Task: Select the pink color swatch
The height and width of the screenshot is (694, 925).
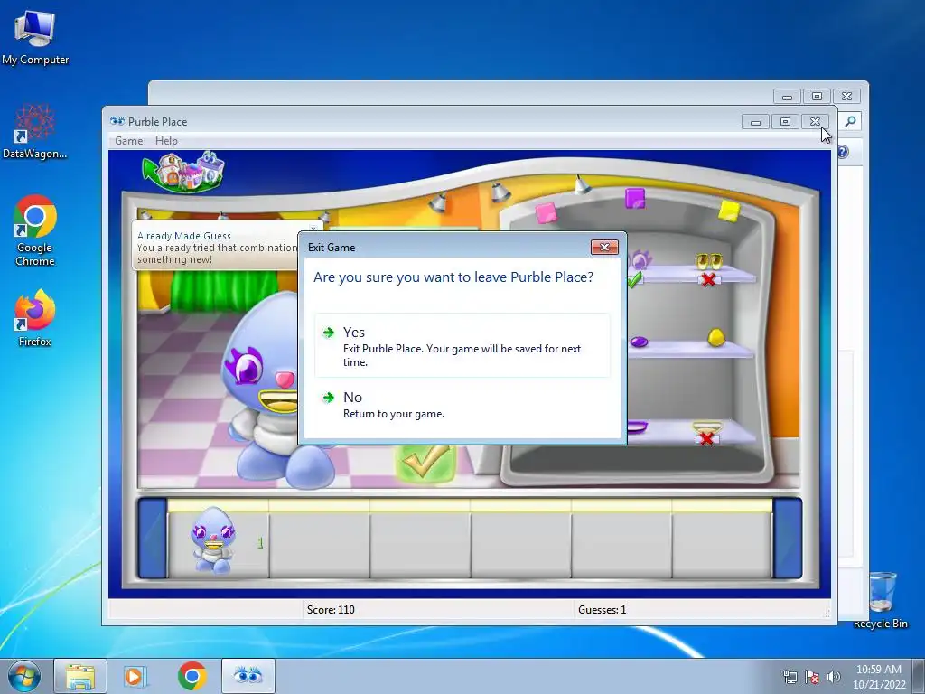Action: click(x=547, y=213)
